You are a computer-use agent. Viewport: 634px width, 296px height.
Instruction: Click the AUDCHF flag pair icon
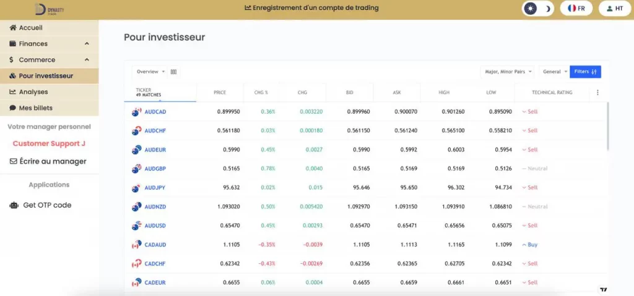[x=137, y=131]
